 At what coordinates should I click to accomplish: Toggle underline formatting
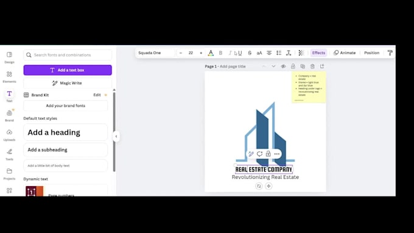point(240,53)
